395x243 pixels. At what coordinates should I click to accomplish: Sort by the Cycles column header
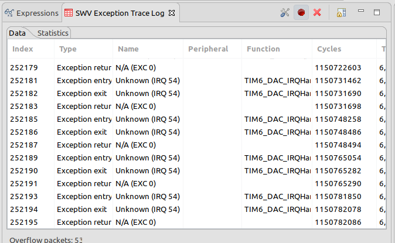pos(328,49)
